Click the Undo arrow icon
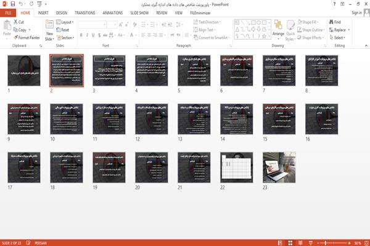This screenshot has height=246, width=370. tap(21, 4)
